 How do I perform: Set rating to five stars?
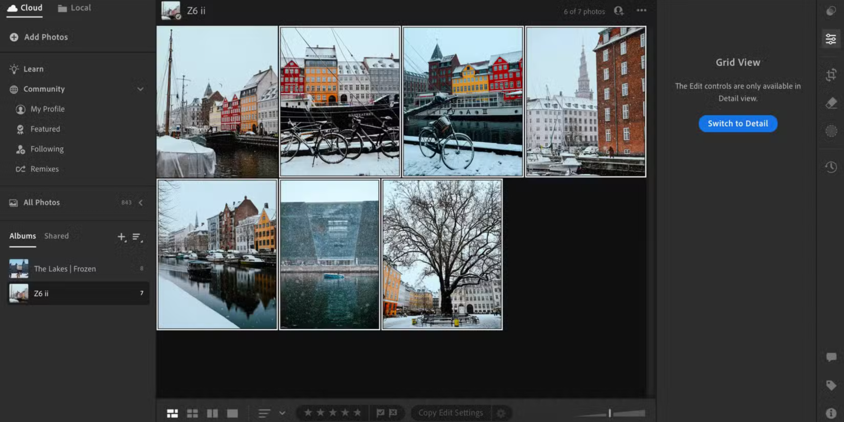[357, 413]
